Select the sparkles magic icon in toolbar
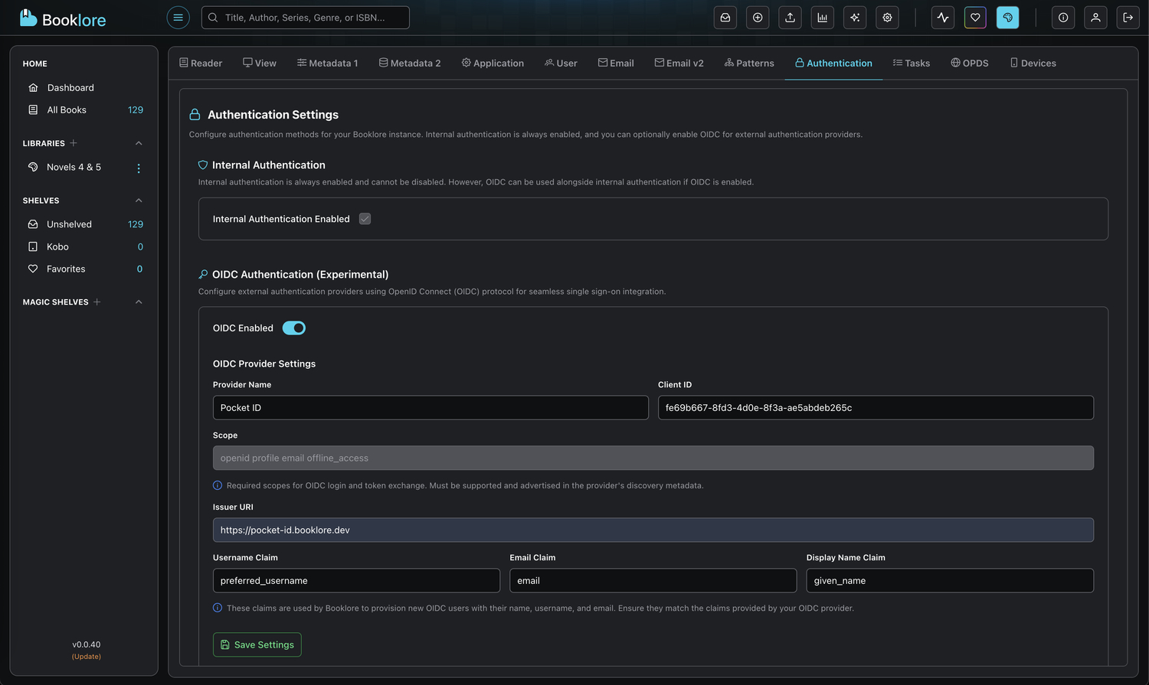Image resolution: width=1149 pixels, height=685 pixels. (855, 17)
